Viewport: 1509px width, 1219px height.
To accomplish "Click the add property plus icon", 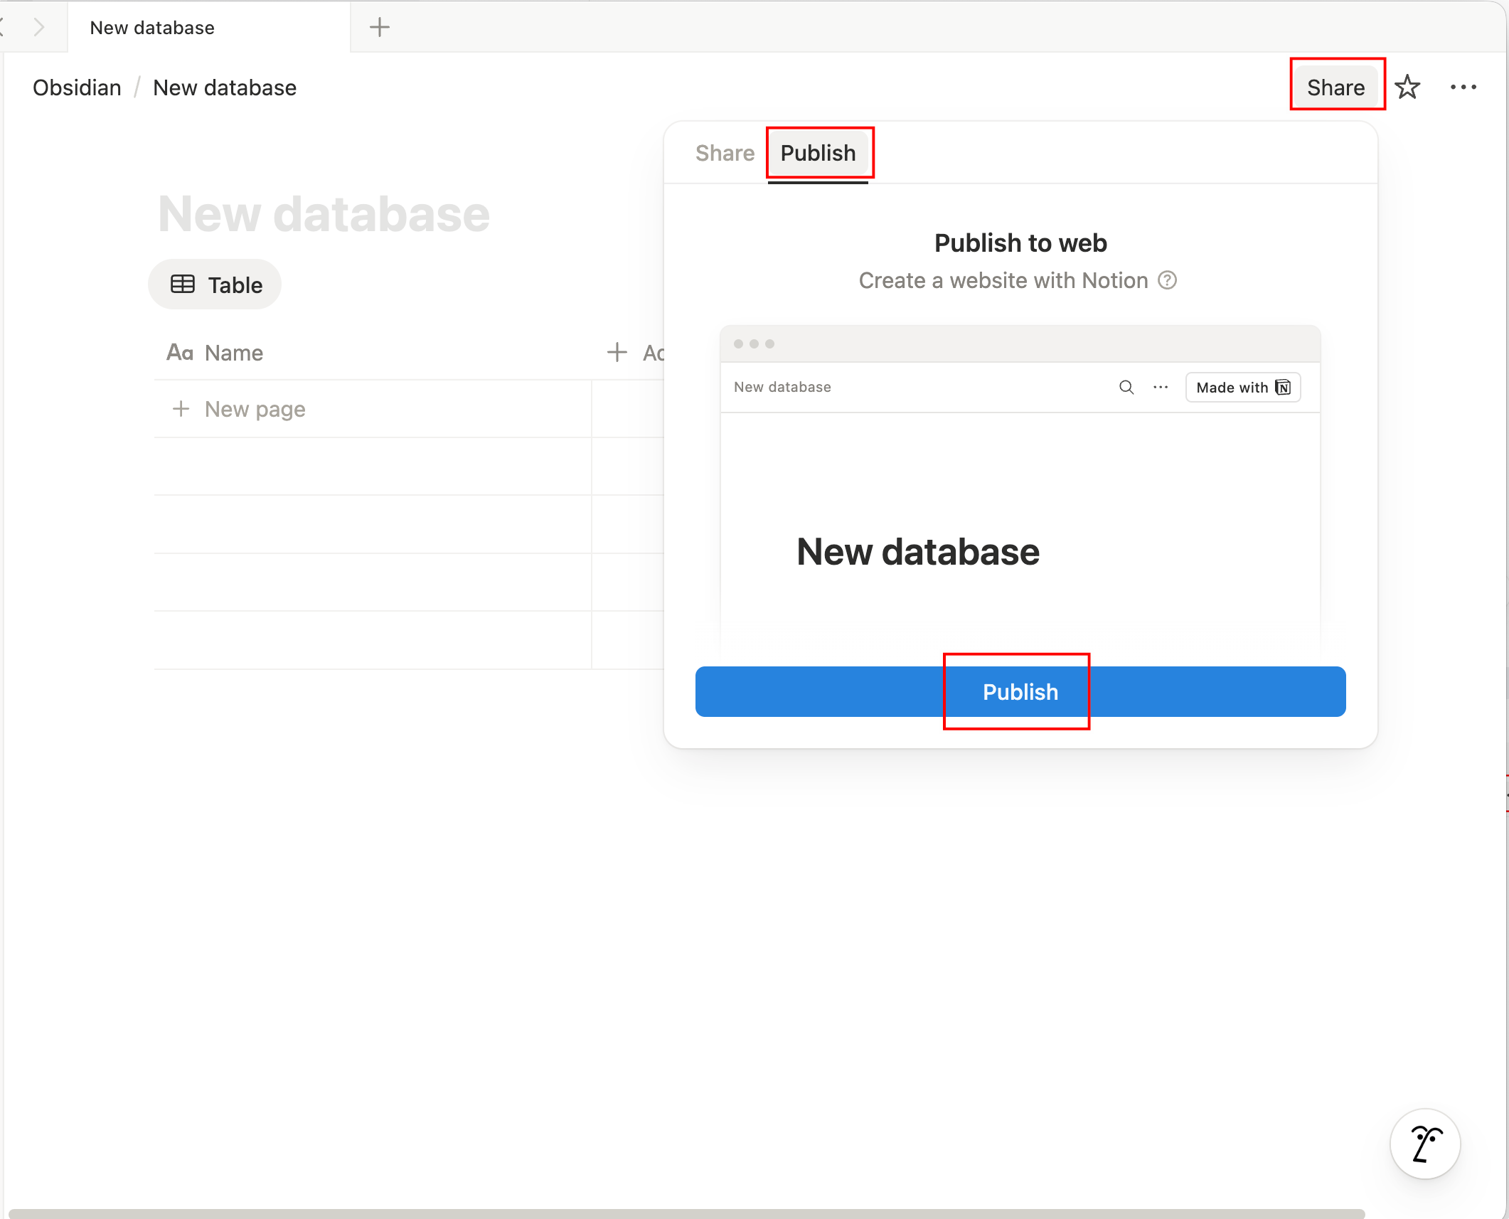I will pyautogui.click(x=617, y=352).
